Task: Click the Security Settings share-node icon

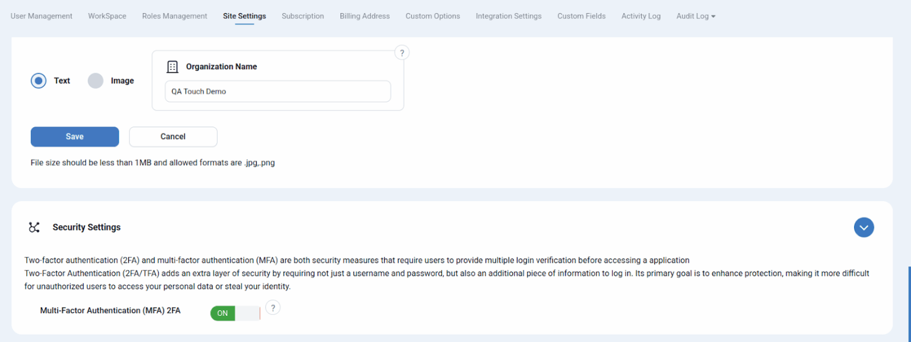Action: 34,227
